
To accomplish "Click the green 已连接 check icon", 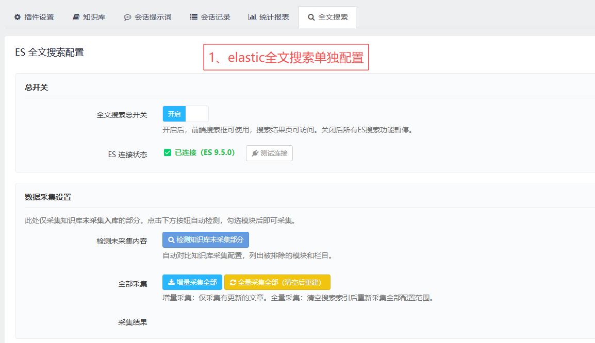I will pyautogui.click(x=168, y=152).
